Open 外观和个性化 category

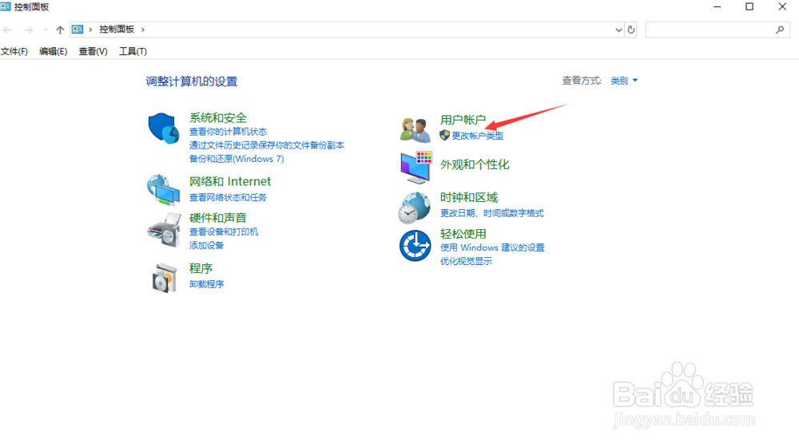pos(475,164)
